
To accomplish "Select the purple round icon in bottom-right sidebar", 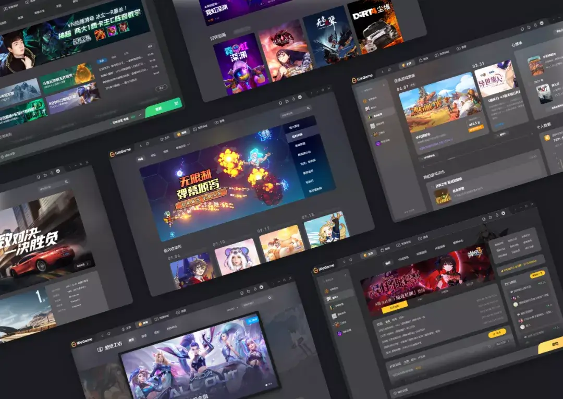I will point(339,334).
